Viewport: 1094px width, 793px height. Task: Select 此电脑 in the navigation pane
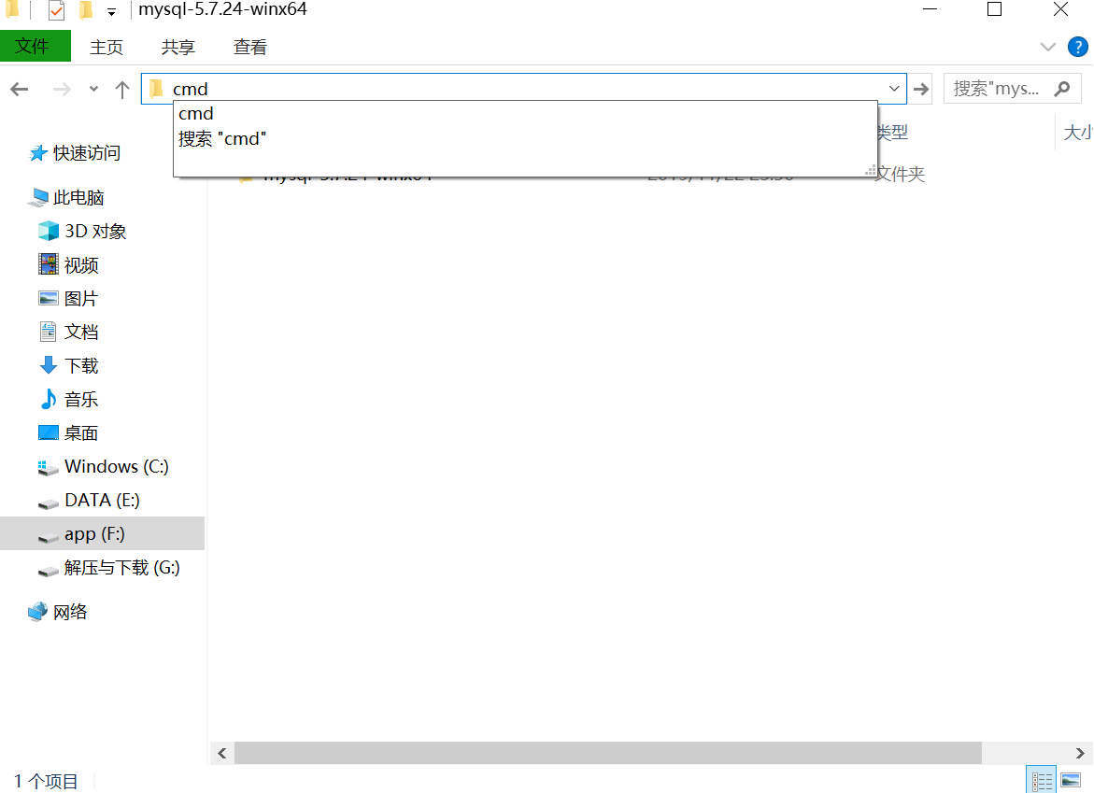(x=78, y=197)
